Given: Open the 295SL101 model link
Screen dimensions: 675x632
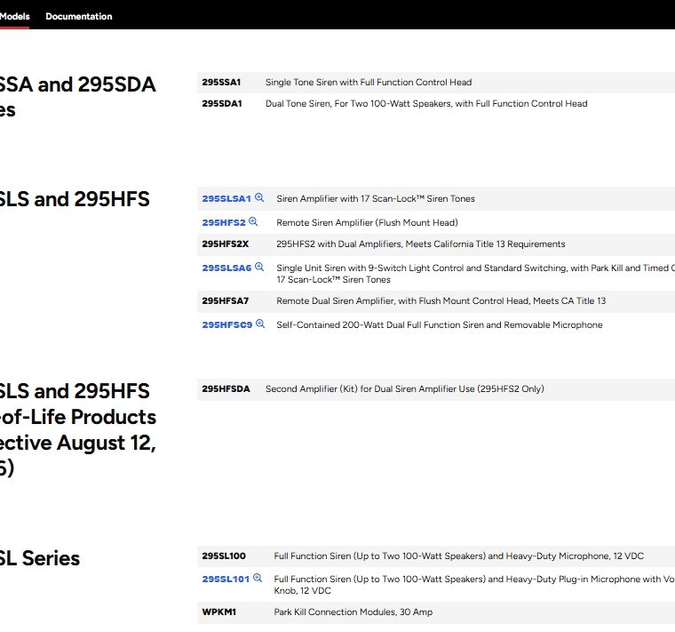Looking at the screenshot, I should 226,579.
